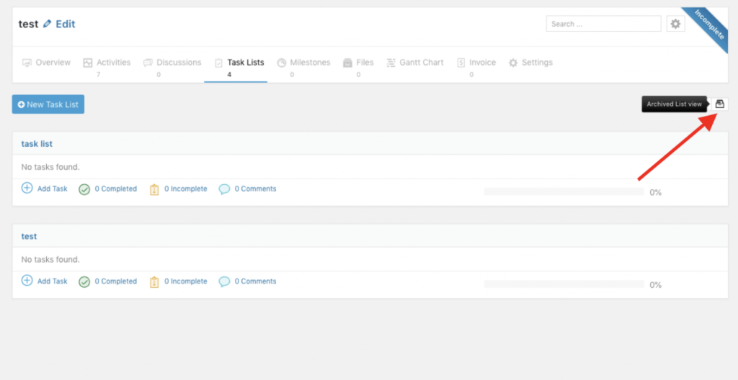
Task: Open project settings gear next to search
Action: click(675, 24)
